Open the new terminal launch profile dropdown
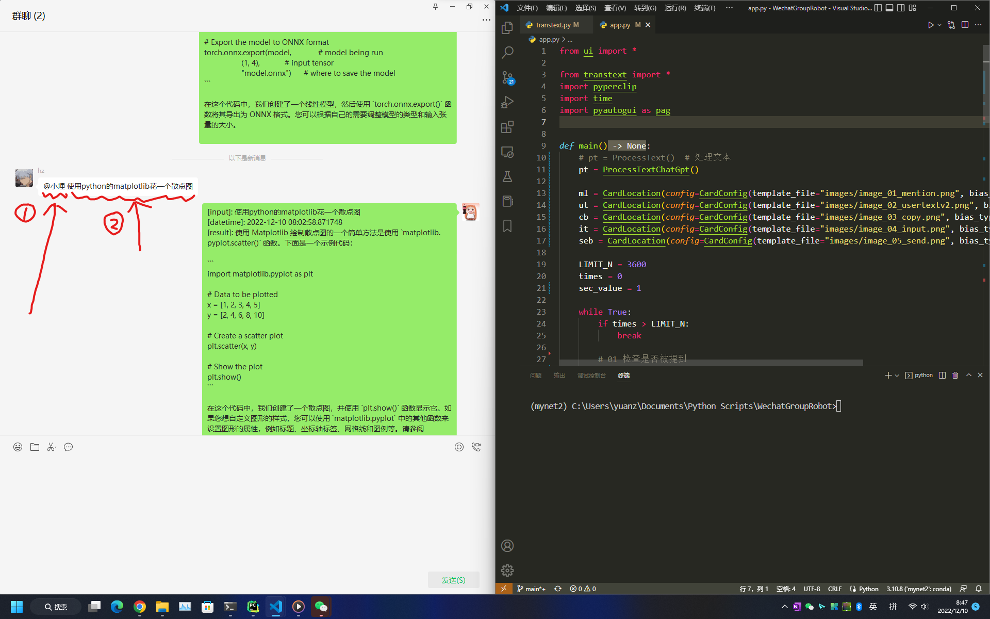Image resolution: width=990 pixels, height=619 pixels. tap(897, 376)
